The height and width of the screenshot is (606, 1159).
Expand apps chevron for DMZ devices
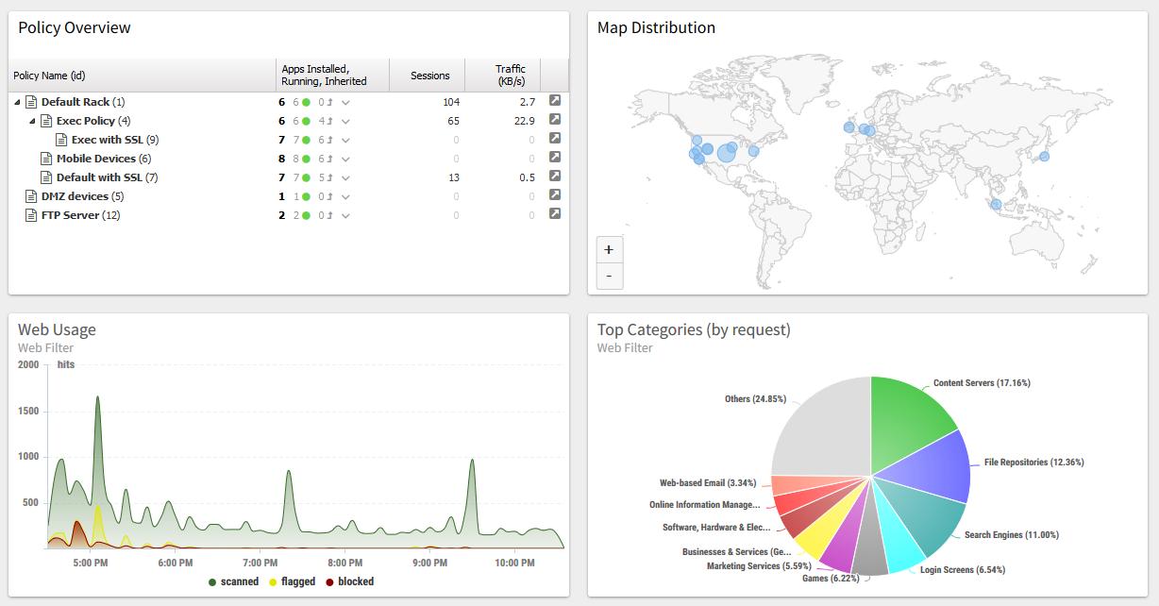(x=346, y=196)
